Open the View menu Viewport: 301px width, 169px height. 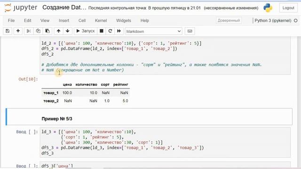pyautogui.click(x=45, y=21)
